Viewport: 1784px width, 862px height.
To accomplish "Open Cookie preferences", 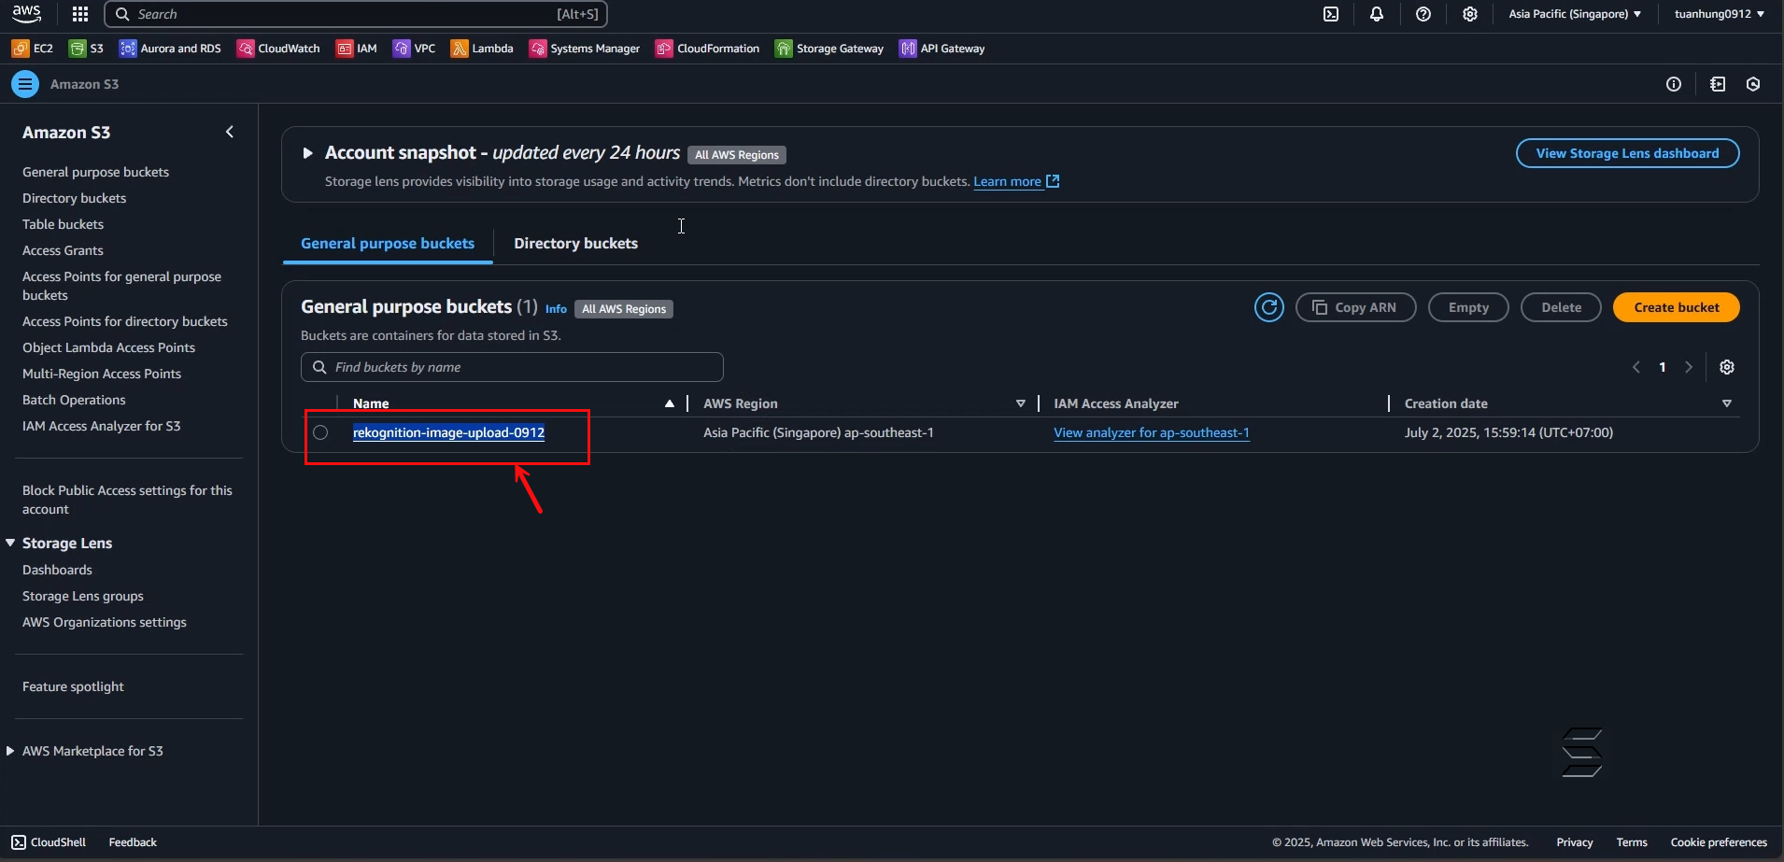I will point(1719,842).
